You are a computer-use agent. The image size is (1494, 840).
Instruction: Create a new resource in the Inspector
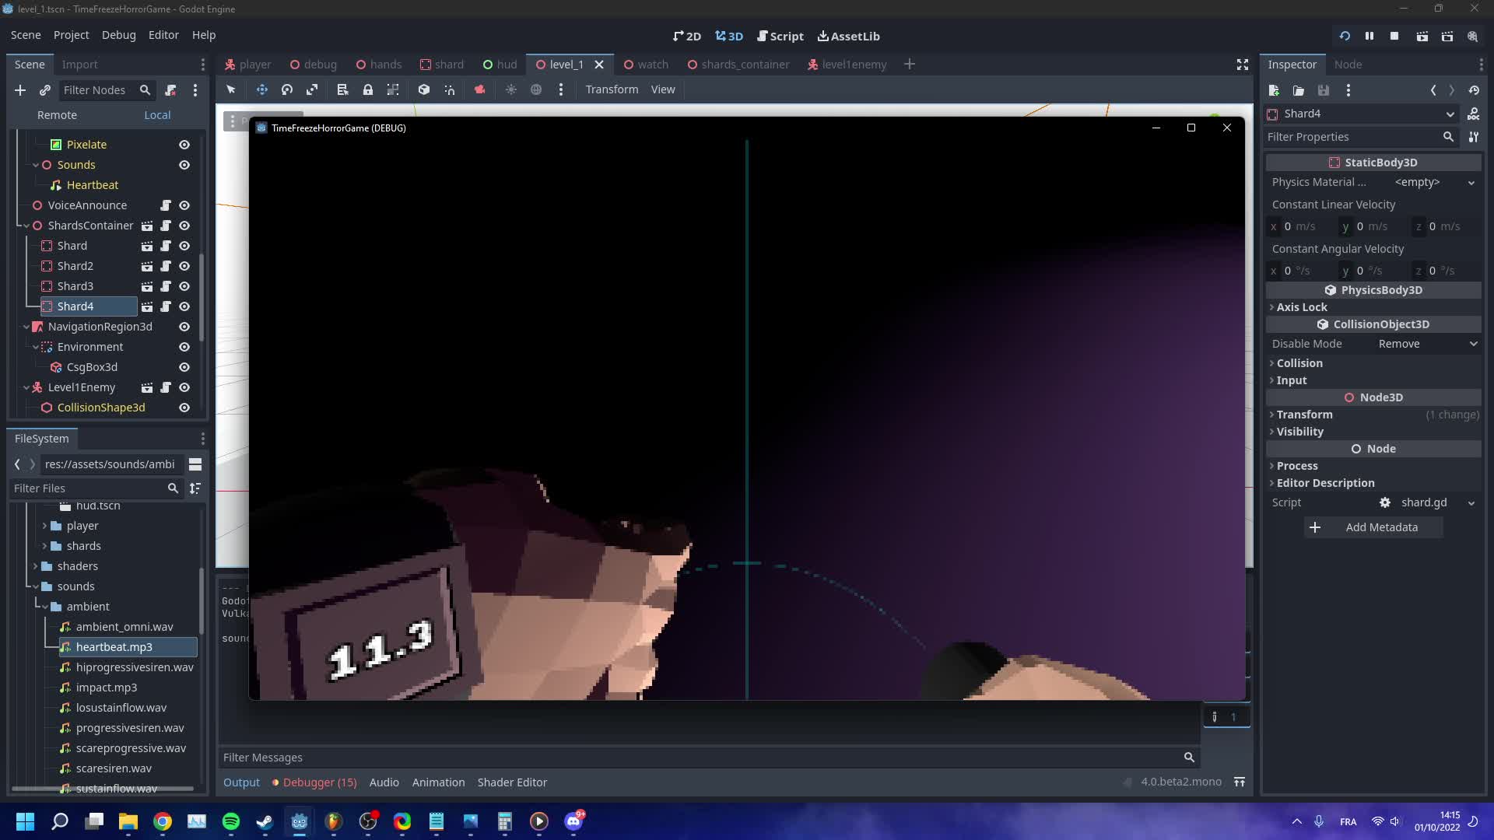coord(1274,90)
